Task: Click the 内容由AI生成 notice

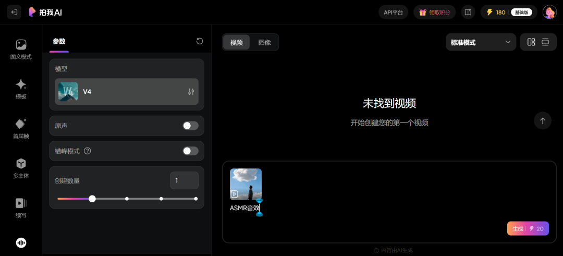Action: pos(393,250)
